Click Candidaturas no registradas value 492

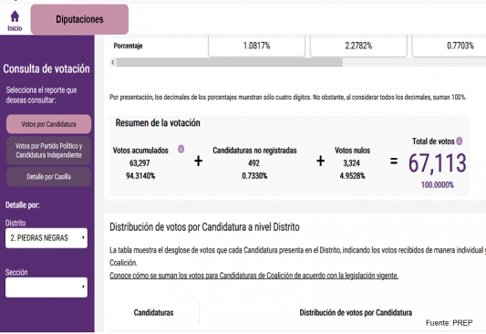click(253, 163)
